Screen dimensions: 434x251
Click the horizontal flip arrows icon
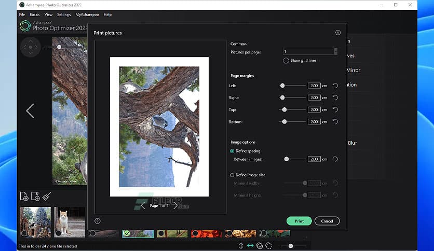[x=250, y=245]
